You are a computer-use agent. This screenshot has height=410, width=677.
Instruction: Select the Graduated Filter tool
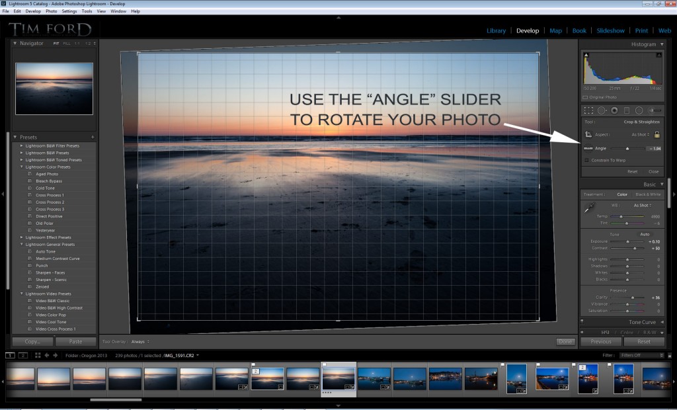click(627, 110)
